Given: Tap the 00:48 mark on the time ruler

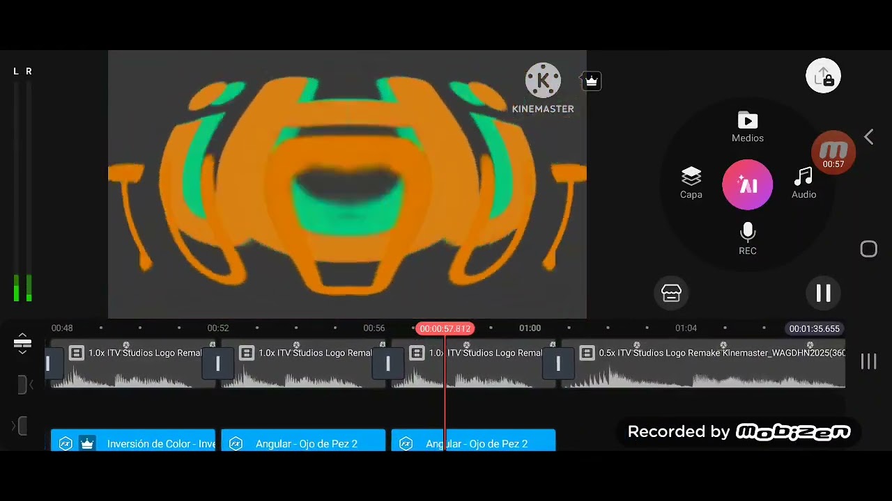Looking at the screenshot, I should click(x=62, y=328).
